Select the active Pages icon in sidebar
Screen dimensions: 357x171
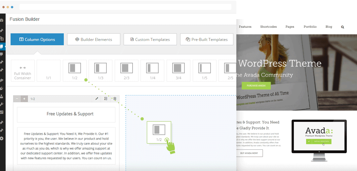point(2,47)
